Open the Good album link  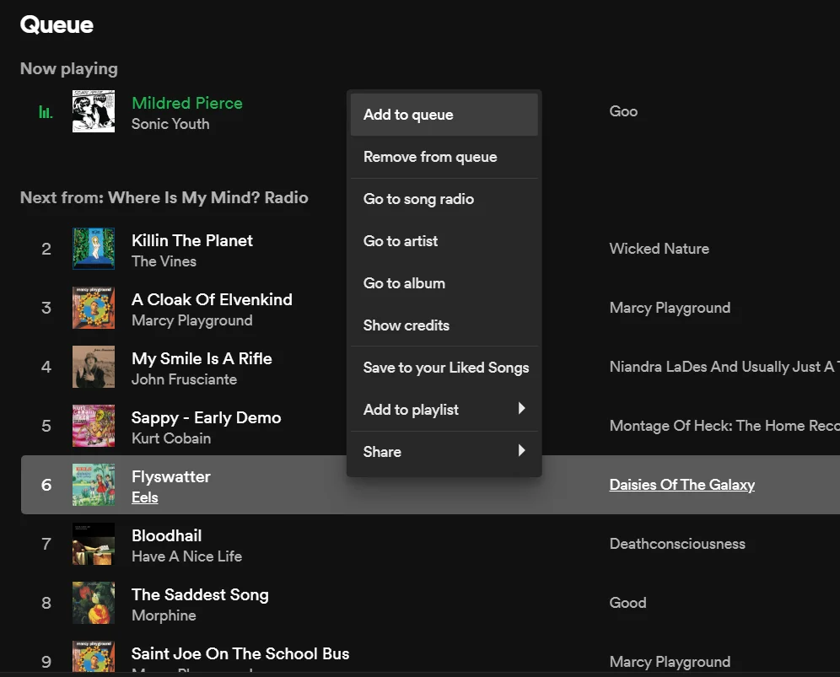[x=627, y=603]
